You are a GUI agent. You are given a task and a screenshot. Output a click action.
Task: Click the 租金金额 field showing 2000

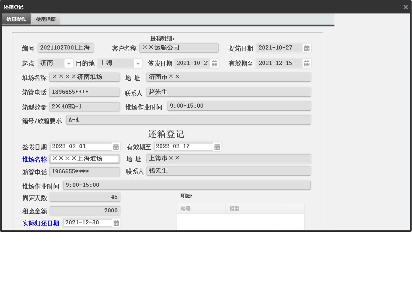[85, 210]
